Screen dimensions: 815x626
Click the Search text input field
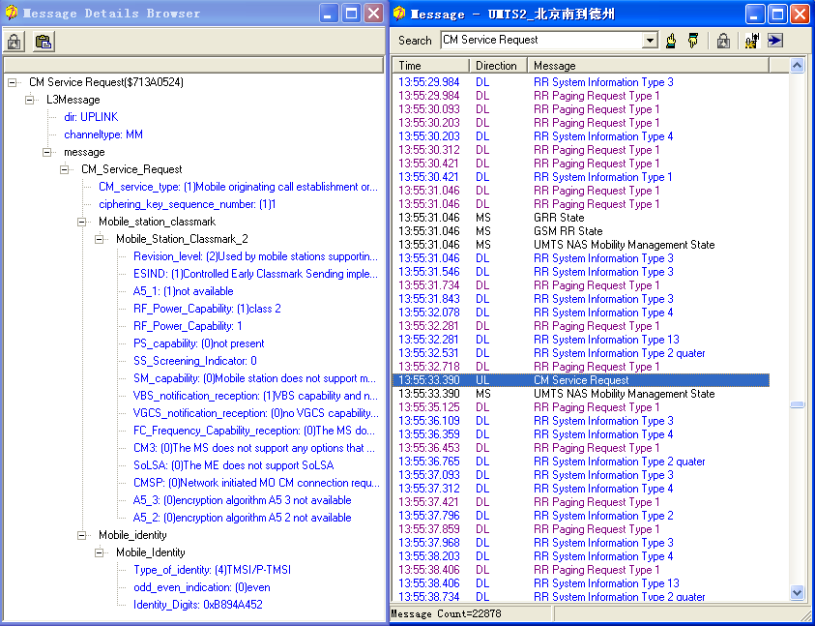pyautogui.click(x=541, y=41)
